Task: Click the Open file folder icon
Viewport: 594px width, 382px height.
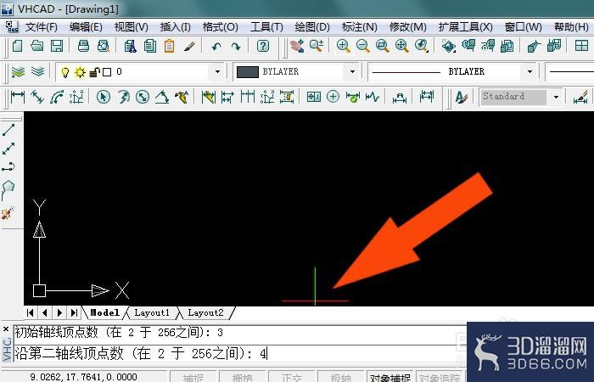Action: click(37, 46)
